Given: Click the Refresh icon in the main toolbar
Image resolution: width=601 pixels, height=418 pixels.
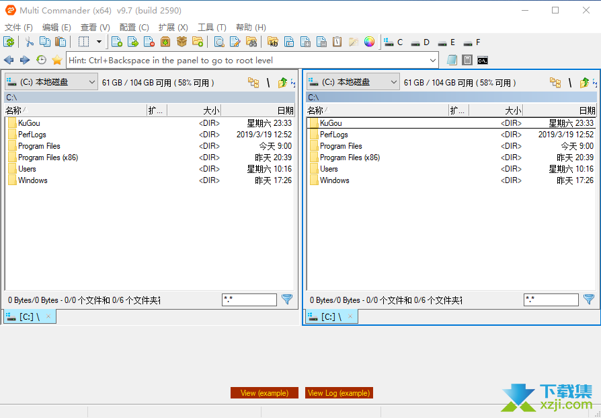Looking at the screenshot, I should pyautogui.click(x=9, y=42).
